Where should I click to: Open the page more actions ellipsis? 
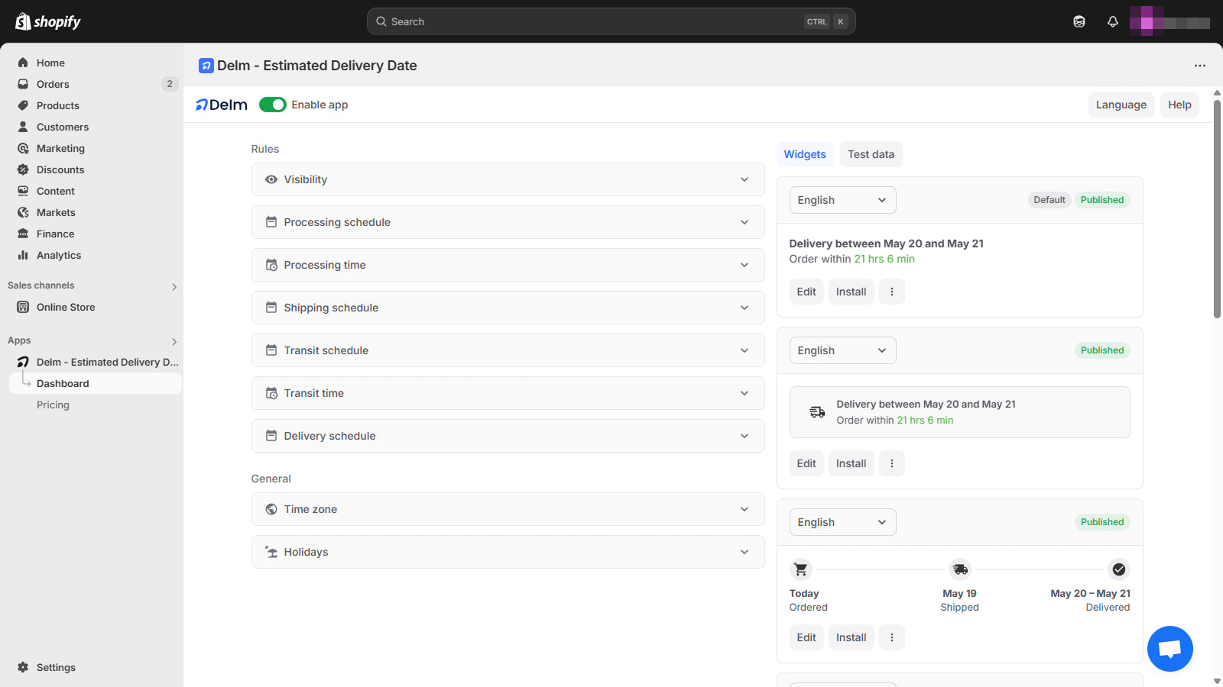(1200, 66)
